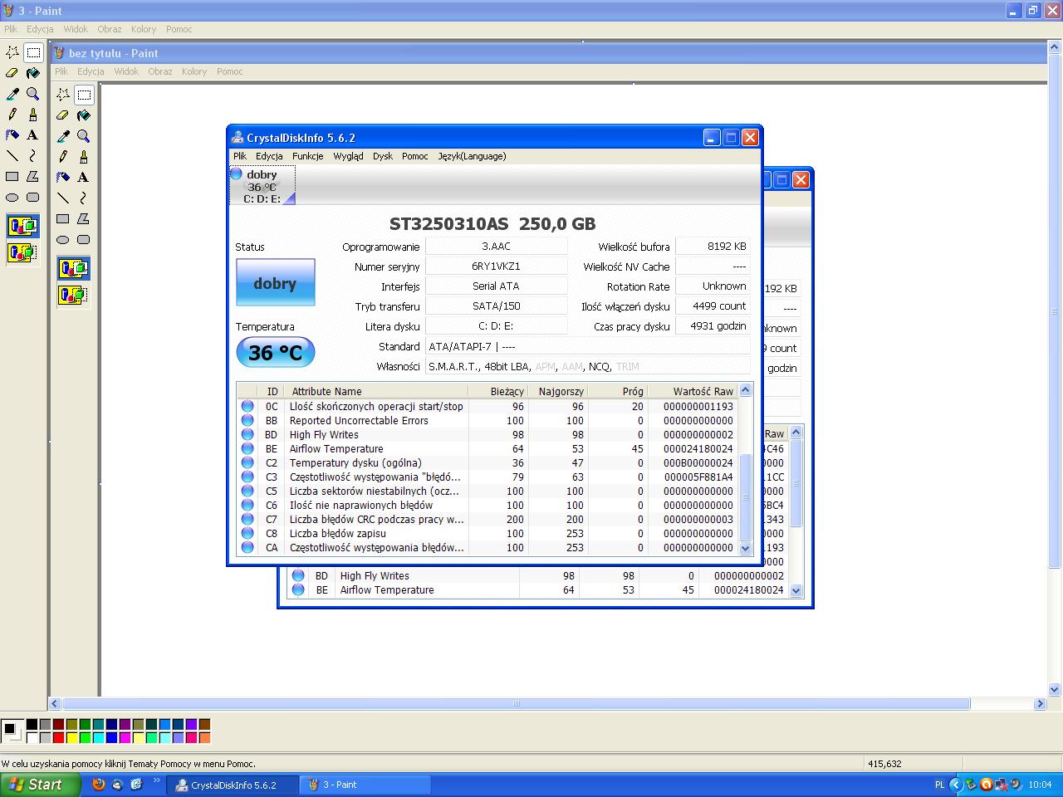The image size is (1063, 797).
Task: Pick the Magnifier in bez tytułu Paint toolbox
Action: tap(84, 136)
